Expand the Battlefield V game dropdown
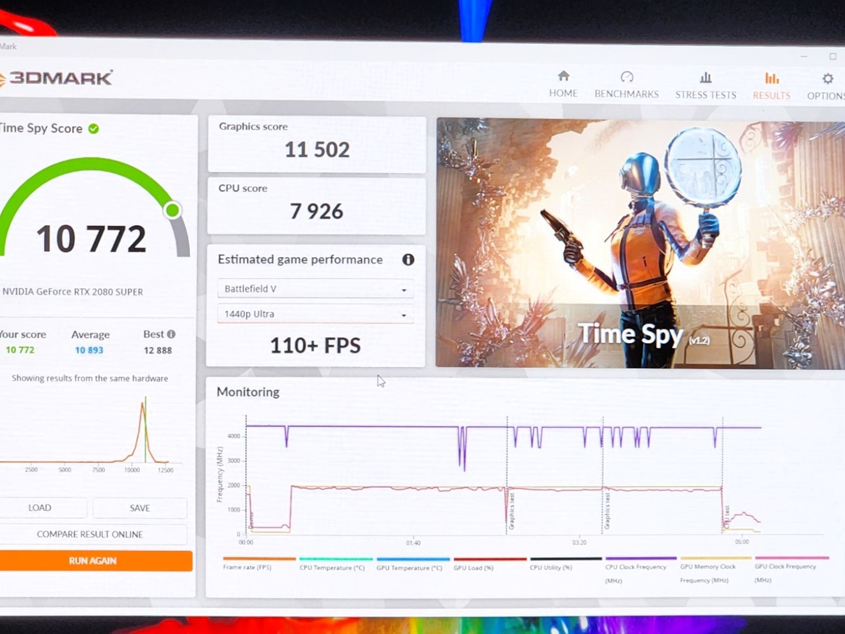845x634 pixels. (316, 289)
